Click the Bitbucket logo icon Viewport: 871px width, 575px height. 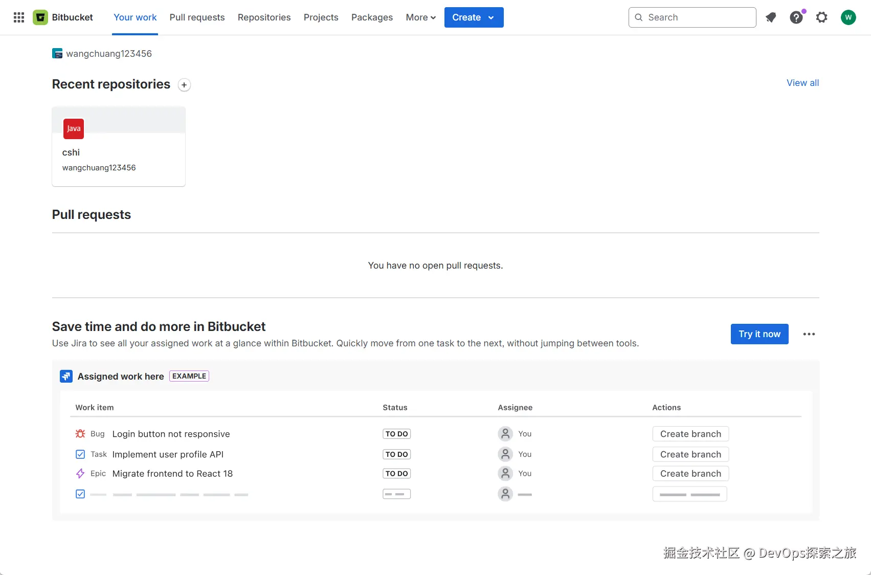tap(40, 17)
